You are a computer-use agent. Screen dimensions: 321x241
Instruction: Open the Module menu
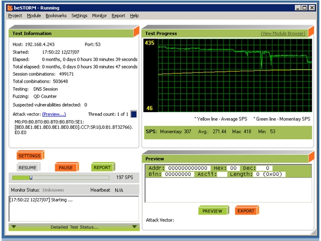(34, 16)
